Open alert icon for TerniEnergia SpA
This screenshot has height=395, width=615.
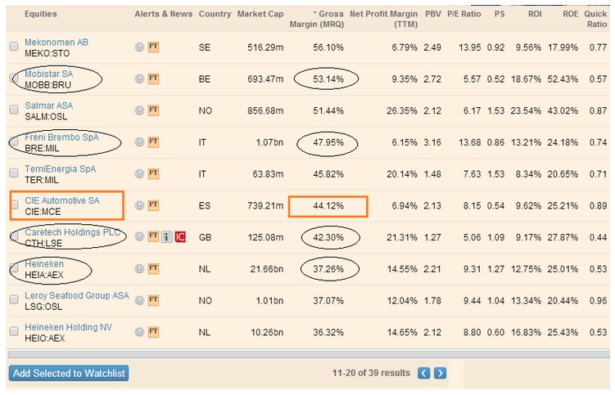point(139,173)
